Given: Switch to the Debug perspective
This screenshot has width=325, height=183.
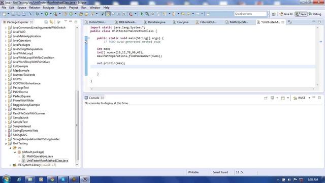Looking at the screenshot, I should tap(315, 14).
